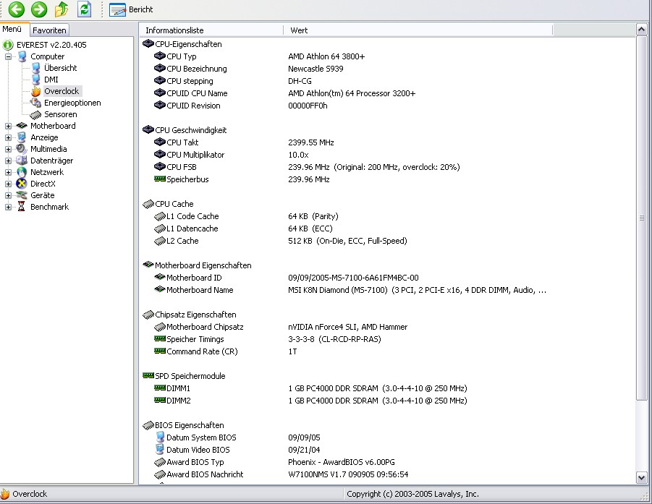Click the Motherboard chip icon in tree
The image size is (652, 504).
click(x=22, y=126)
